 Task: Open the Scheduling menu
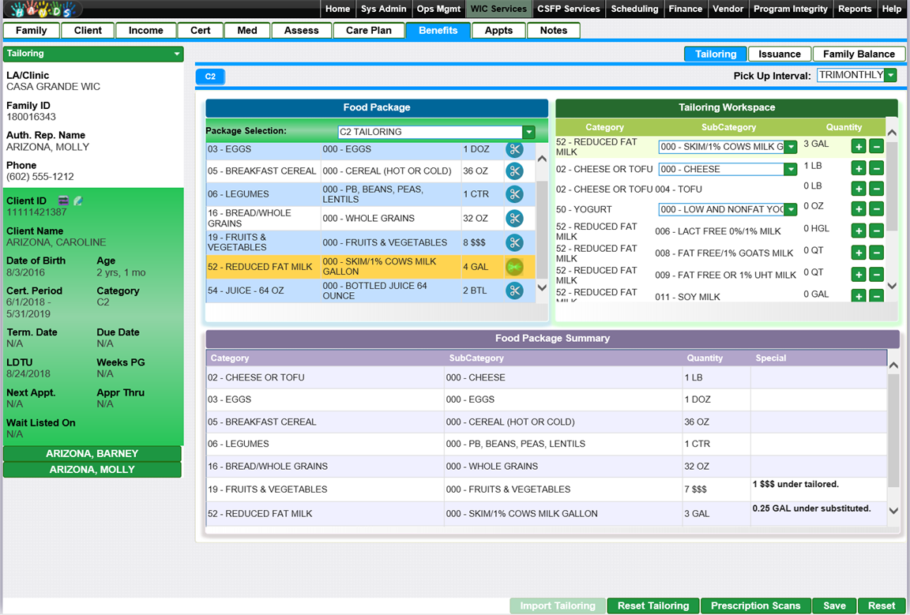tap(634, 9)
